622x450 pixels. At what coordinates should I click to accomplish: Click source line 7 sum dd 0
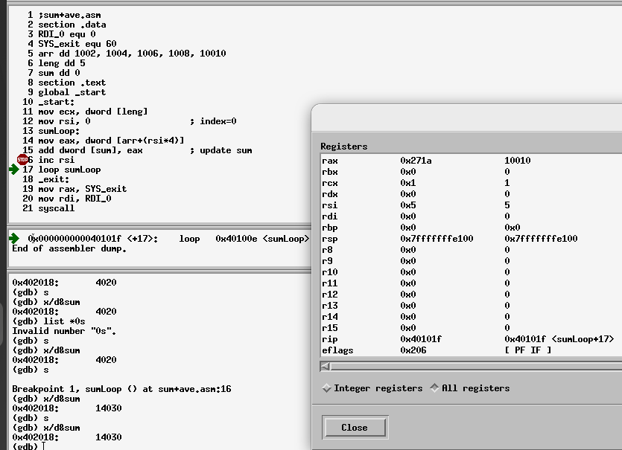pyautogui.click(x=59, y=73)
